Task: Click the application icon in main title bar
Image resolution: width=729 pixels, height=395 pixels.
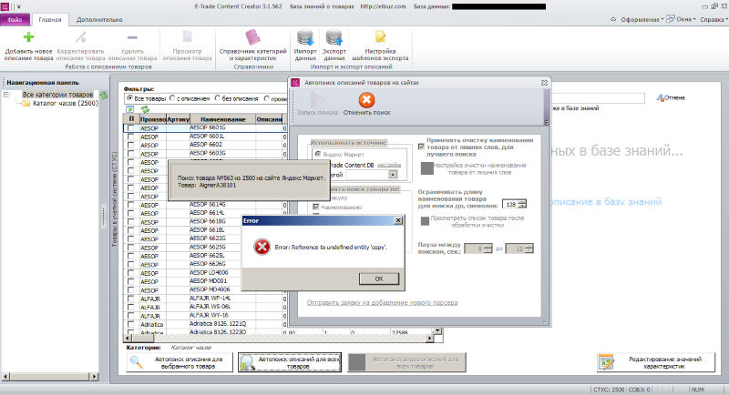Action: [x=5, y=6]
